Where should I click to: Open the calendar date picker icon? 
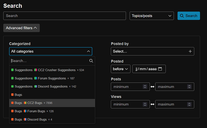point(160,69)
